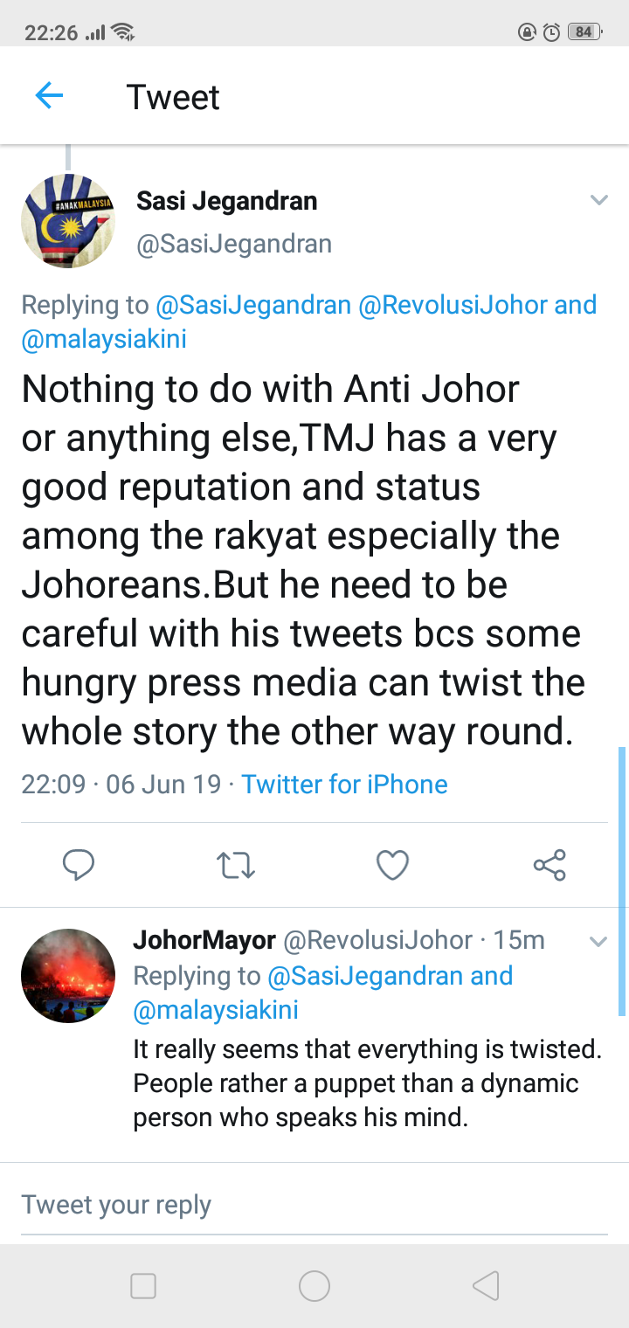Reply to Sasi Jegandran's tweet
Image resolution: width=629 pixels, height=1328 pixels.
(x=79, y=865)
